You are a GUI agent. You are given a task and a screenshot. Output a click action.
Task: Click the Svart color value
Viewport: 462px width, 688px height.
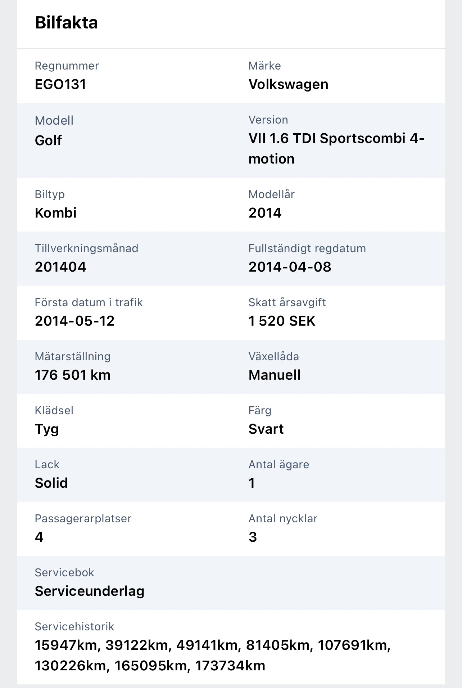coord(266,429)
